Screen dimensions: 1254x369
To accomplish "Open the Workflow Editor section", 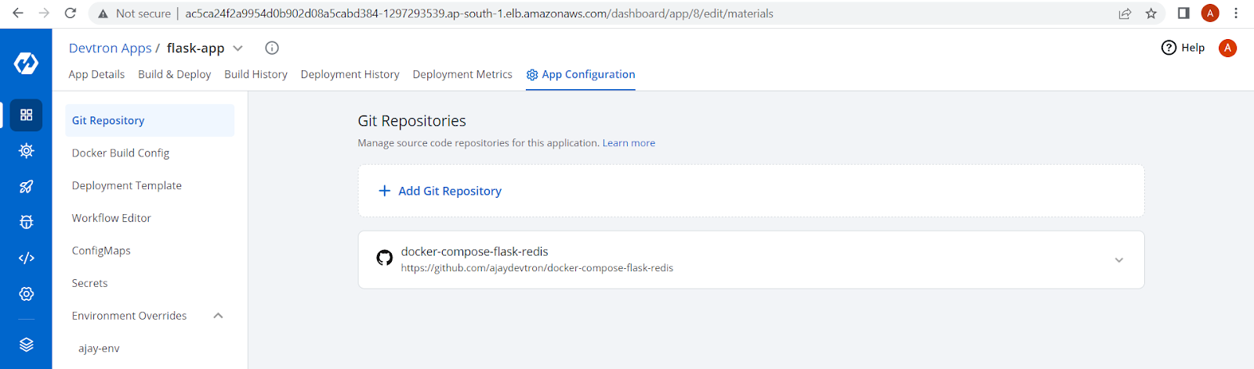I will (x=111, y=218).
